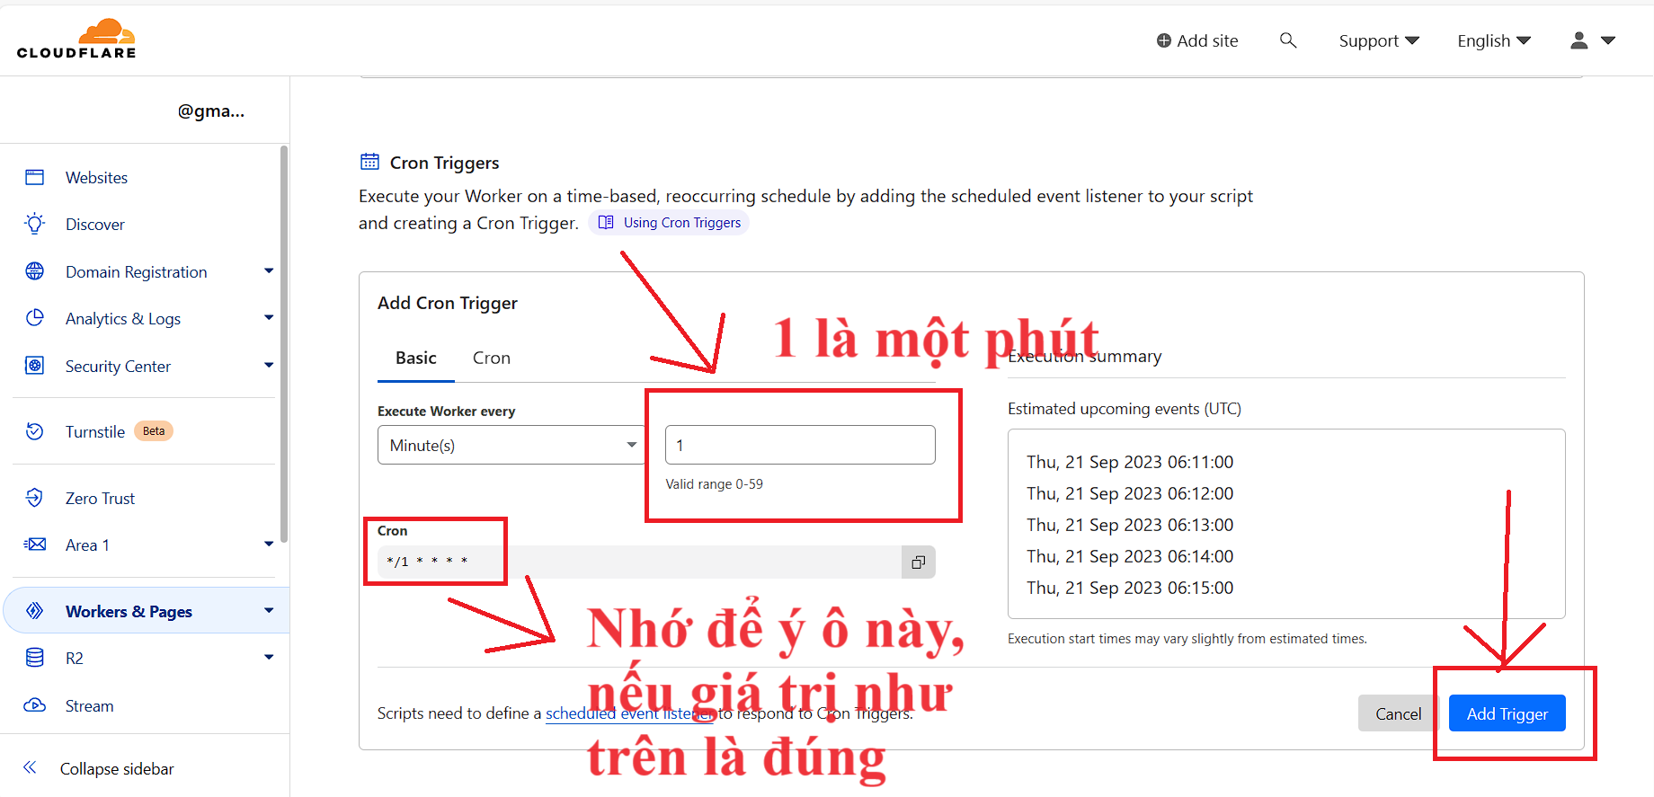The height and width of the screenshot is (797, 1654).
Task: Click the book icon beside Using Cron Triggers
Action: click(606, 222)
